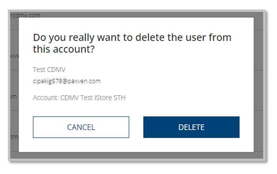Select the email cipakig578@paxven.com
Viewport: 277px width, 174px height.
pyautogui.click(x=66, y=81)
